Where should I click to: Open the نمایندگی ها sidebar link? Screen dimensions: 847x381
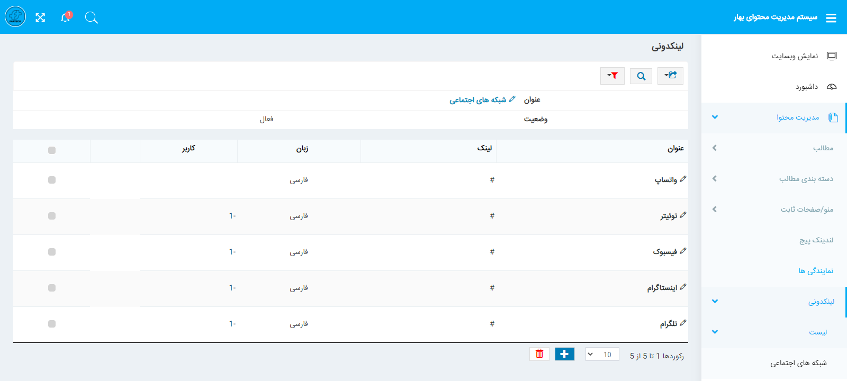(816, 271)
